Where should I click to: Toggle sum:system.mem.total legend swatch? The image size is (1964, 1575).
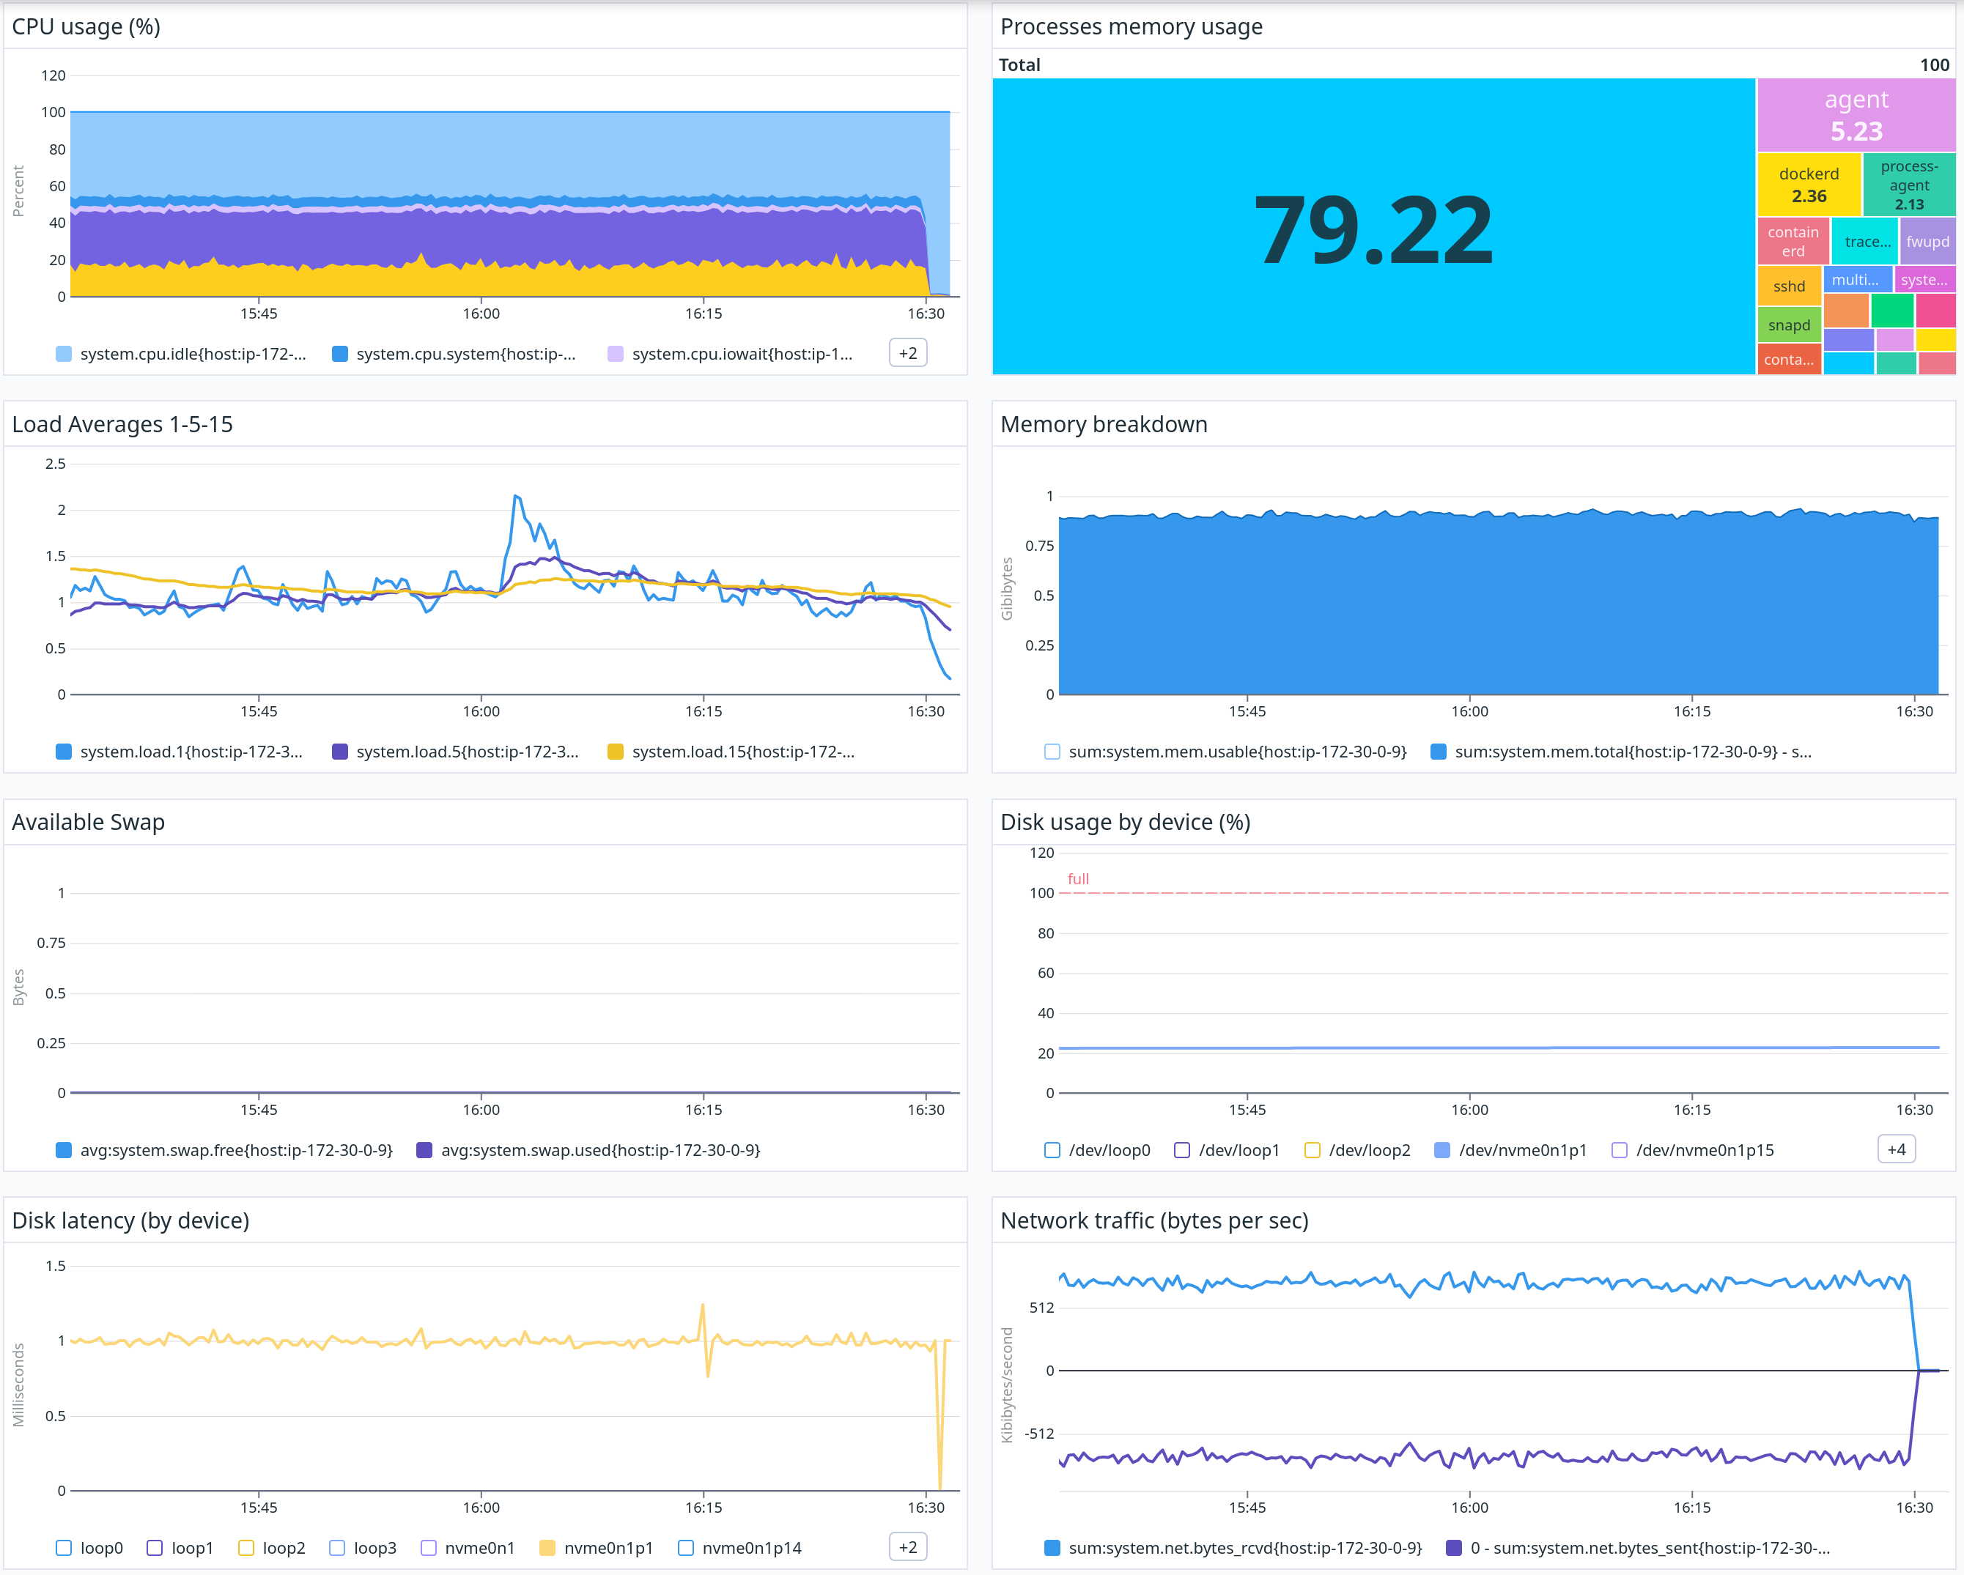coord(1439,752)
